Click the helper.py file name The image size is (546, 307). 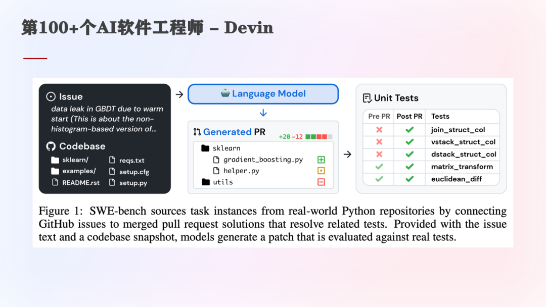coord(241,171)
